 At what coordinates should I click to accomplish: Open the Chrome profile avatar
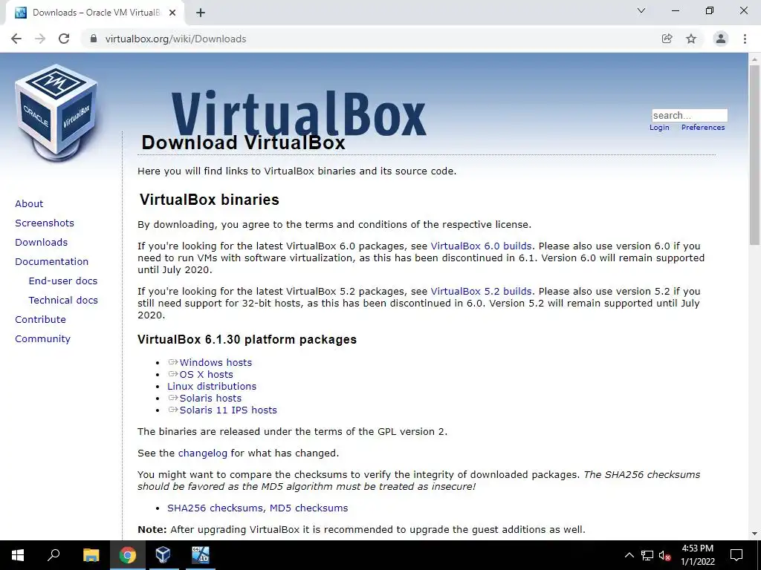[721, 39]
